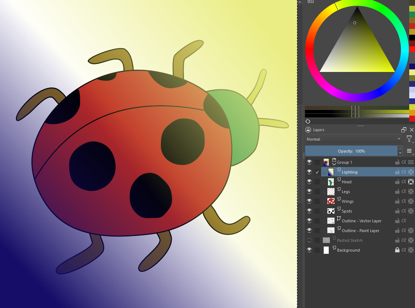Viewport: 415px width, 308px height.
Task: Hide the Group 1 layer
Action: click(309, 162)
